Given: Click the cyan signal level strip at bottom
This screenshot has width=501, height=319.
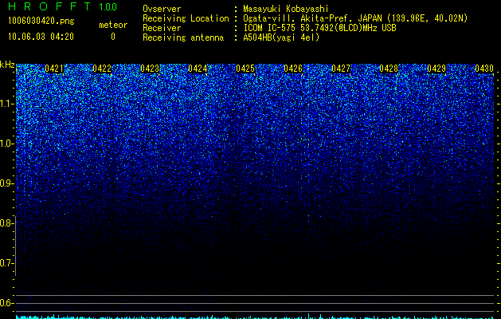Looking at the screenshot, I should pos(255,317).
